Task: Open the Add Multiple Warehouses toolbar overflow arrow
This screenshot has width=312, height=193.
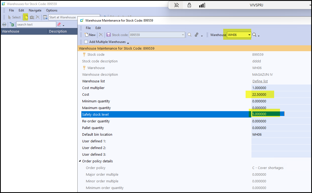Action: (128, 43)
